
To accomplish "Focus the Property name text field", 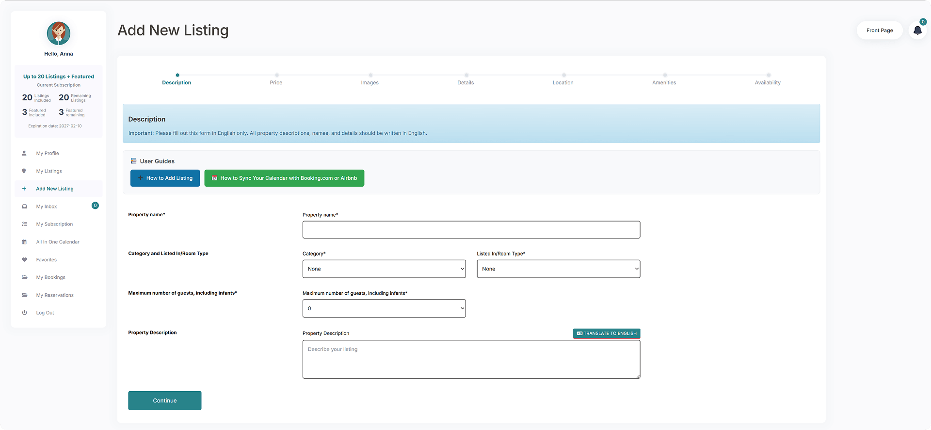I will pos(471,230).
